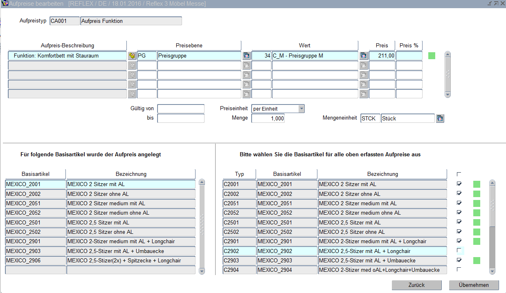506x293 pixels.
Task: Open Mengeneinheit lookup next to Stück
Action: [440, 119]
